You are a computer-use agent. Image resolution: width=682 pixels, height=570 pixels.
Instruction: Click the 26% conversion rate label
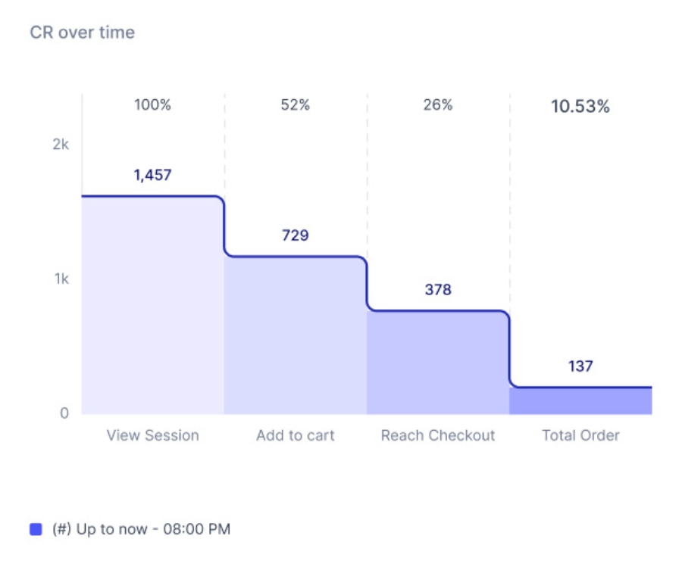pyautogui.click(x=438, y=105)
